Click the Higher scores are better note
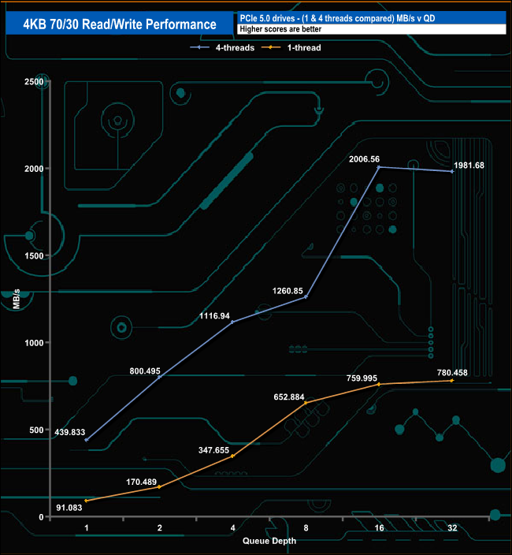The height and width of the screenshot is (555, 512). coord(280,29)
